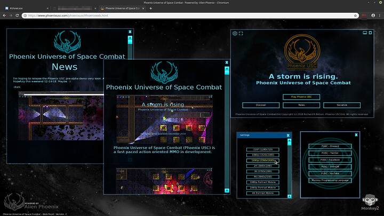View site information icon in address bar
Image resolution: width=384 pixels, height=216 pixels.
coord(25,15)
